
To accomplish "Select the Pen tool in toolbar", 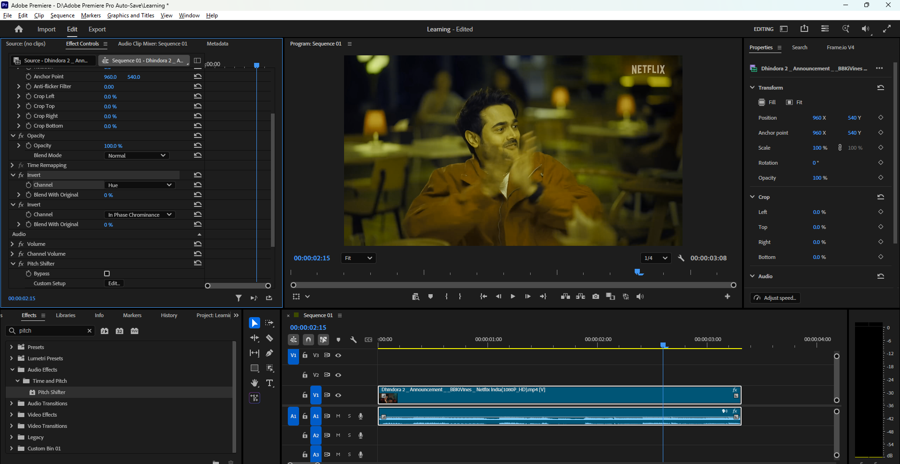I will 270,353.
